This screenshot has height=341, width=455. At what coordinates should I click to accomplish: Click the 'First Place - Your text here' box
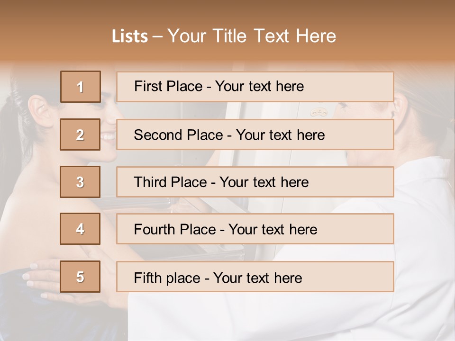[255, 87]
